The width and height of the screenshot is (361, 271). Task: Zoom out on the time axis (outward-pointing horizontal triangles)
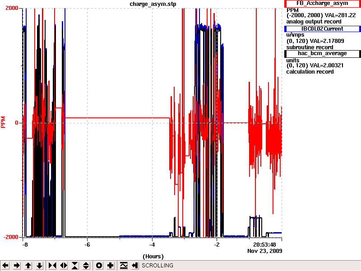coord(64,266)
